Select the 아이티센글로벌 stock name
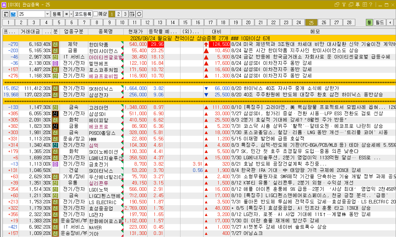 pos(106,57)
